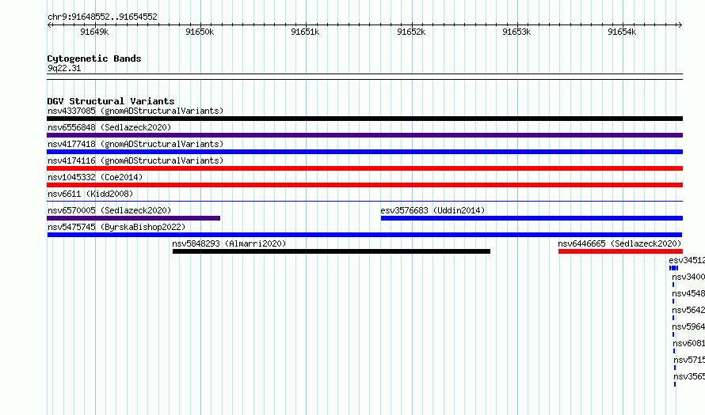Open the nsv5848293 (Almarri2020) label
The width and height of the screenshot is (705, 415).
229,243
